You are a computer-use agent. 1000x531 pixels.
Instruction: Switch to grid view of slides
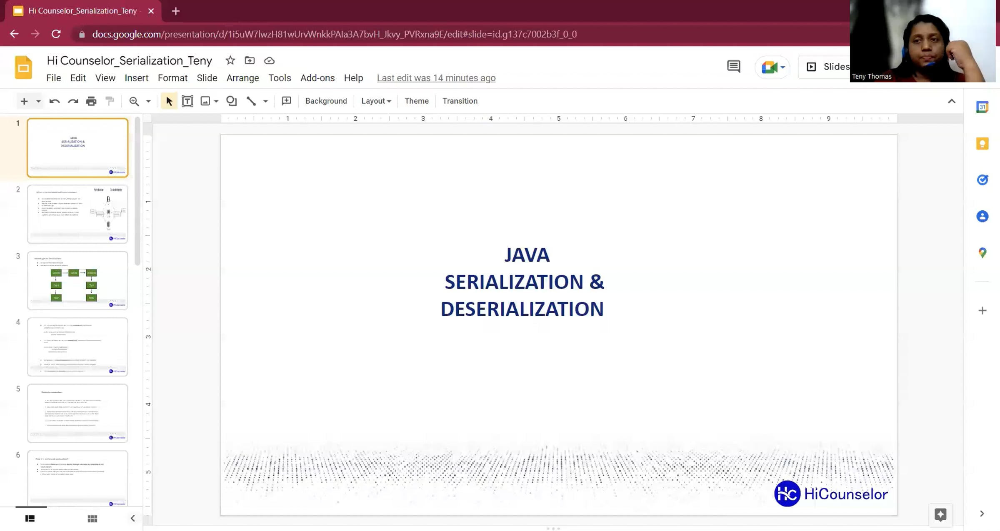tap(92, 519)
